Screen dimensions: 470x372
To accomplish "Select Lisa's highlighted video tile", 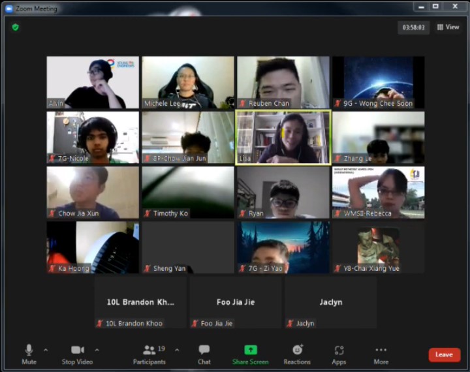I will [283, 137].
